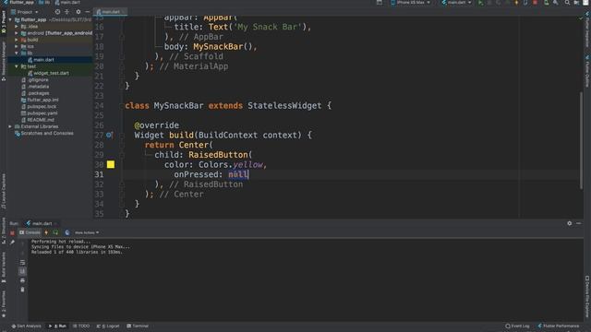591x332 pixels.
Task: Collapse the lib folder
Action: click(17, 53)
